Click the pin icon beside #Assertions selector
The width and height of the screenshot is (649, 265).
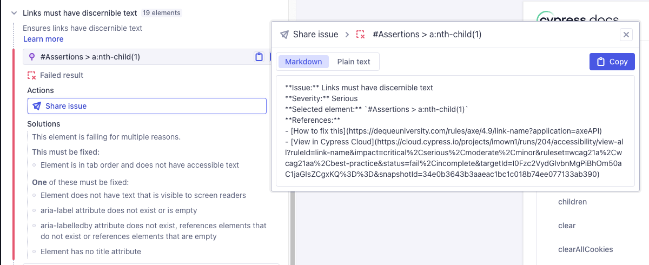click(x=32, y=57)
